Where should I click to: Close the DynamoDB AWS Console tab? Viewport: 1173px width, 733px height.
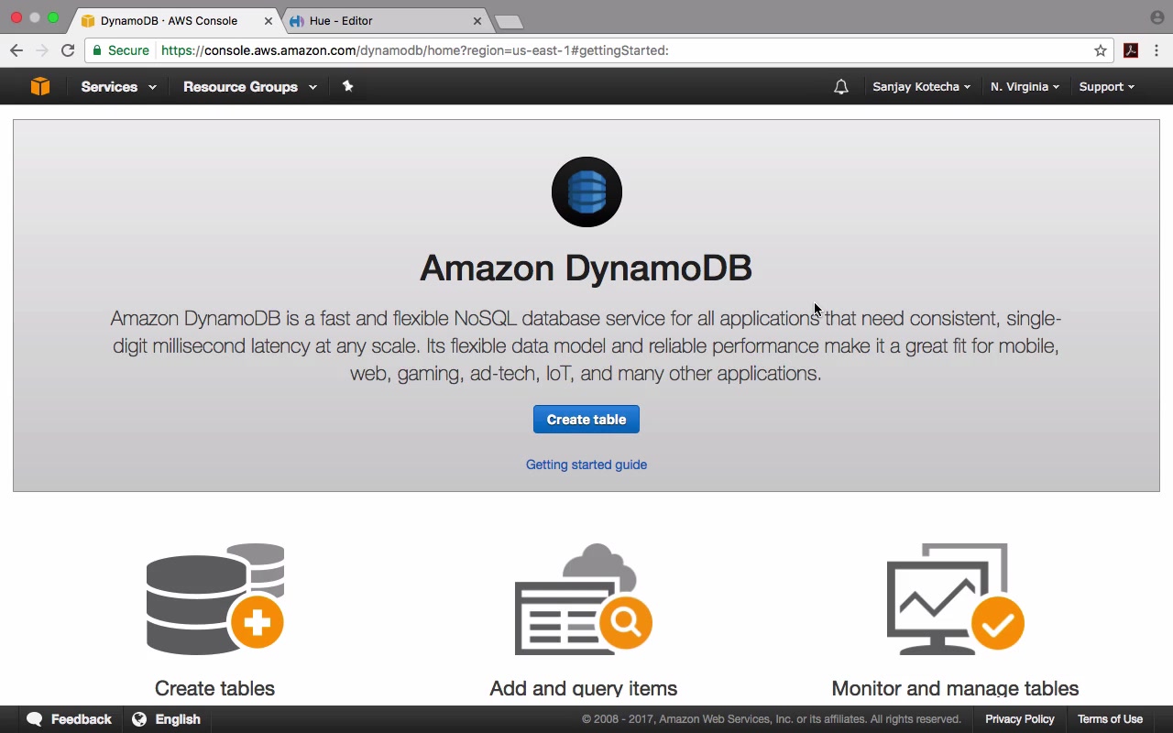[269, 20]
